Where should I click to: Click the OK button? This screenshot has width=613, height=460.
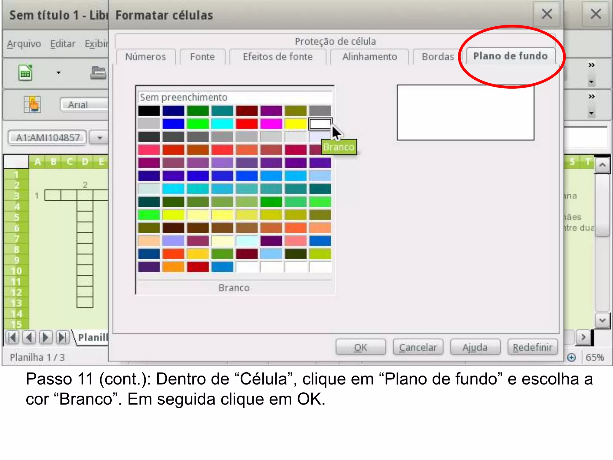click(361, 347)
